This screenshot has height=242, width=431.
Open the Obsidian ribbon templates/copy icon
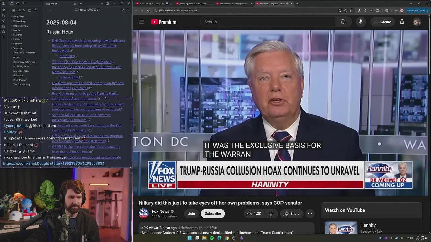point(4,32)
